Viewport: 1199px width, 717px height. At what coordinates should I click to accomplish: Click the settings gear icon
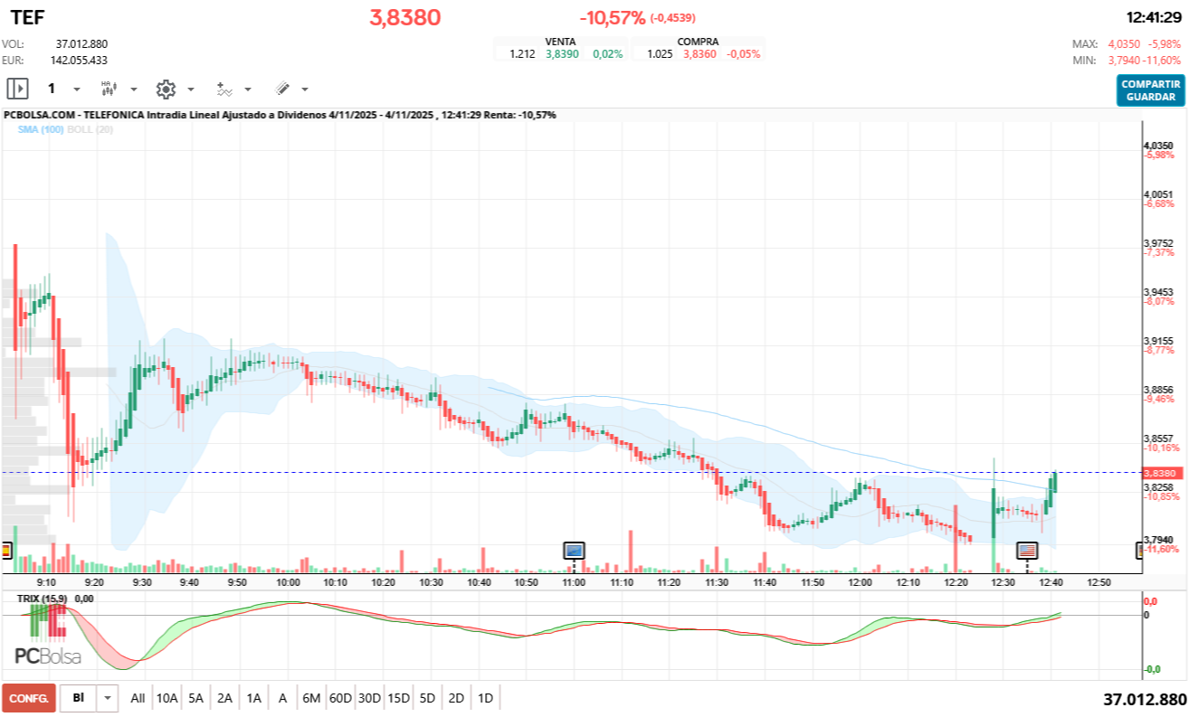(x=166, y=89)
